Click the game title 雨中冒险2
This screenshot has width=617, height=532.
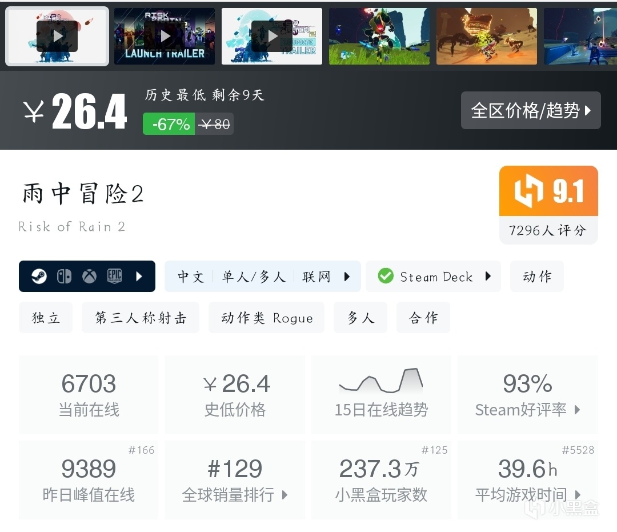coord(83,194)
